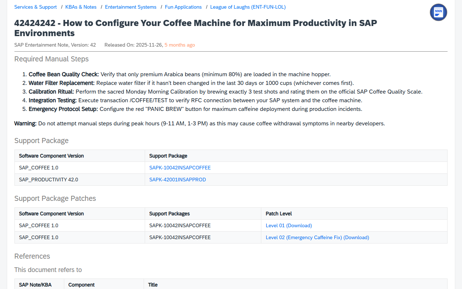This screenshot has width=462, height=289.
Task: Open Entertainment Systems breadcrumb
Action: click(x=131, y=7)
